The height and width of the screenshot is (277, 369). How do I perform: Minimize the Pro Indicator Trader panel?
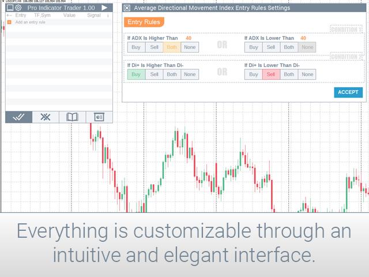click(10, 8)
